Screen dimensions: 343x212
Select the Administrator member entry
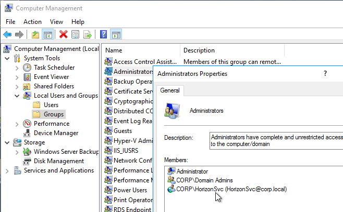tap(192, 171)
